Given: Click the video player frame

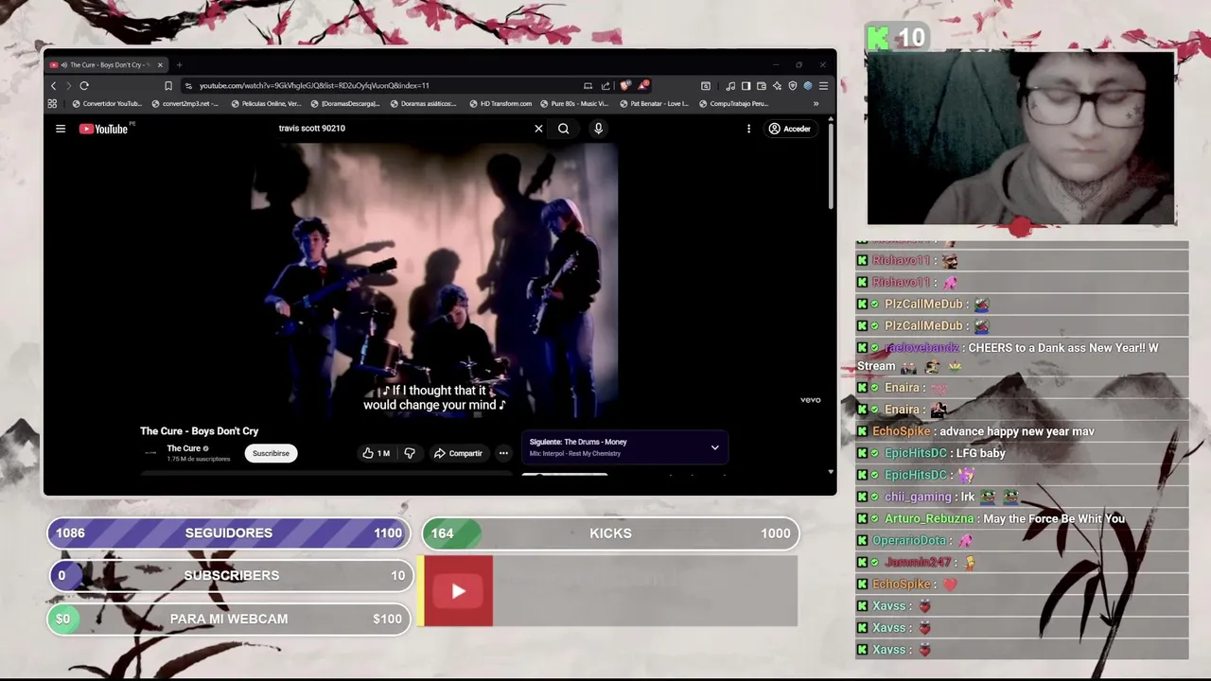Looking at the screenshot, I should [435, 280].
